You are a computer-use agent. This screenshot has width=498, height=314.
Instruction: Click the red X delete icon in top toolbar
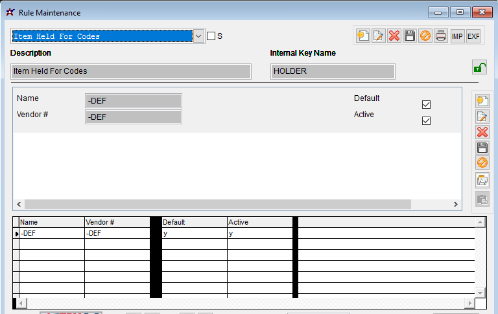pos(394,36)
